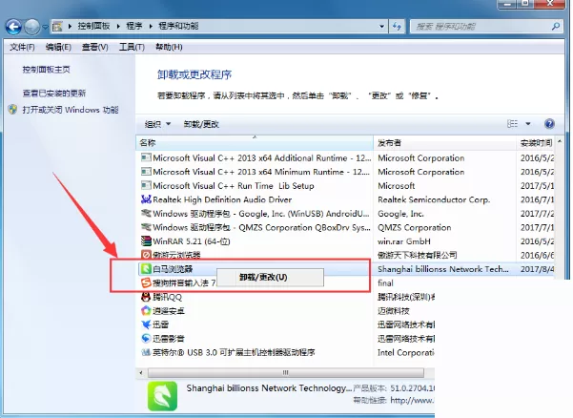The image size is (573, 418).
Task: Click the Visual C++ Run Time Lib Setup icon
Action: pyautogui.click(x=146, y=185)
